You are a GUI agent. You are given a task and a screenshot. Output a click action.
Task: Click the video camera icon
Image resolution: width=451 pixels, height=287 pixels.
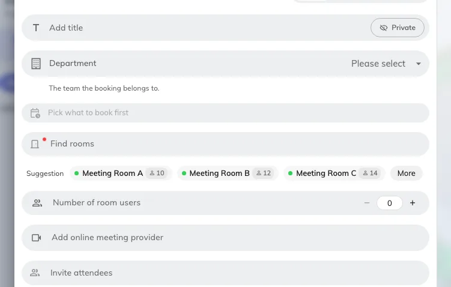36,238
